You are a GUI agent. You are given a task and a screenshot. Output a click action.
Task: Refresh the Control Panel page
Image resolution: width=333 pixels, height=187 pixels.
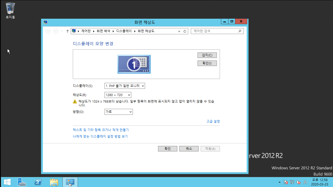185,31
